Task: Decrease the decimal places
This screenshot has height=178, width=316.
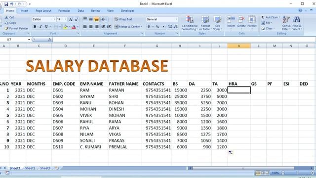Action: tap(176, 27)
